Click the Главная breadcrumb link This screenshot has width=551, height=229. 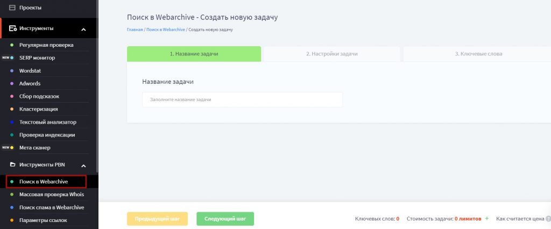(x=135, y=30)
